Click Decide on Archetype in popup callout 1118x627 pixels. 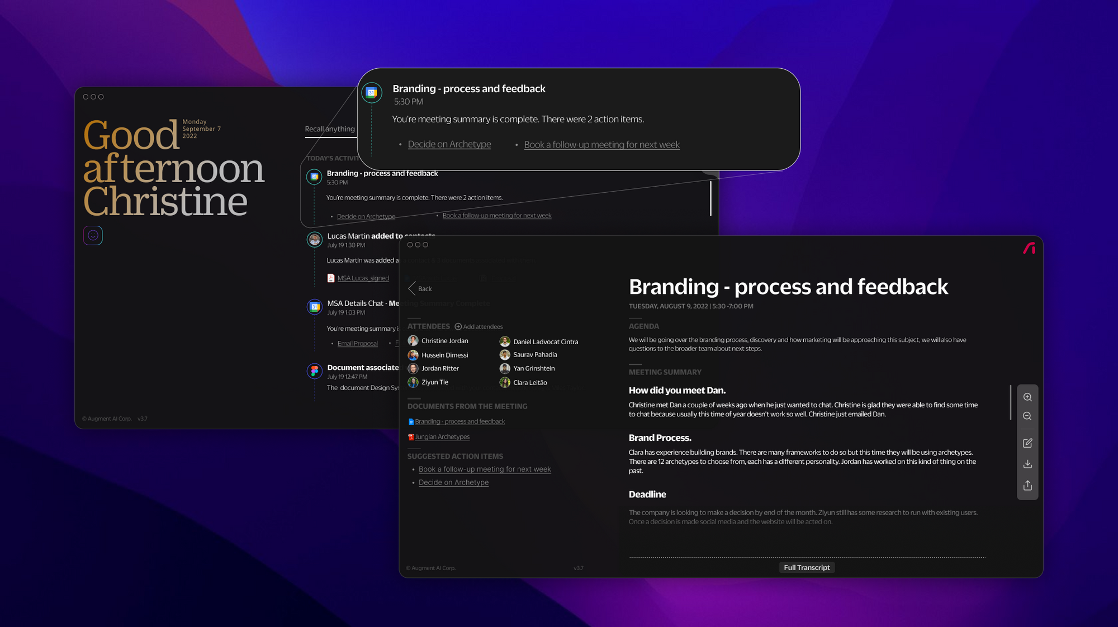click(449, 144)
